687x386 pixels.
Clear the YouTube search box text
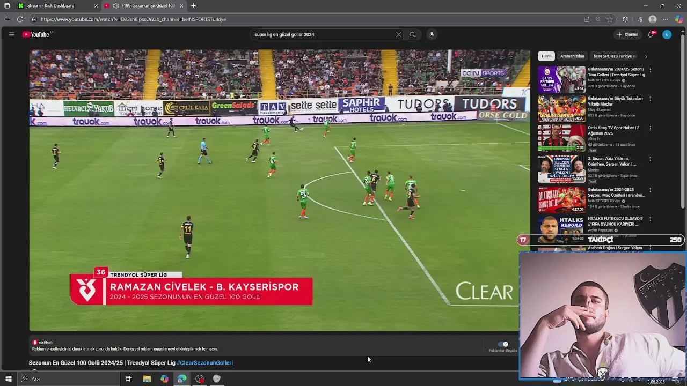pyautogui.click(x=398, y=34)
